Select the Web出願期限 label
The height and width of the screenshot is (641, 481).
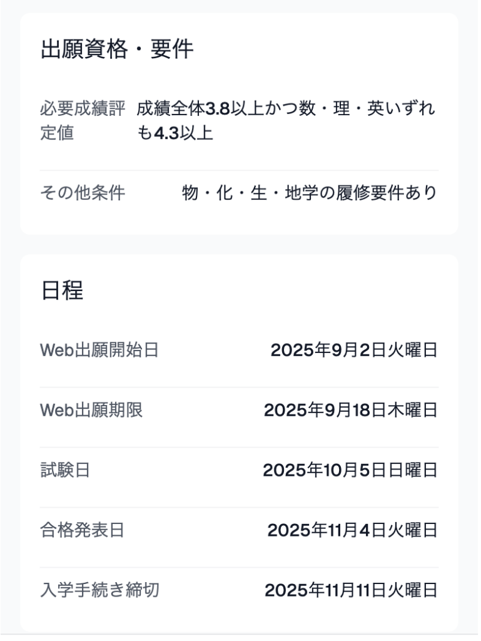(91, 411)
